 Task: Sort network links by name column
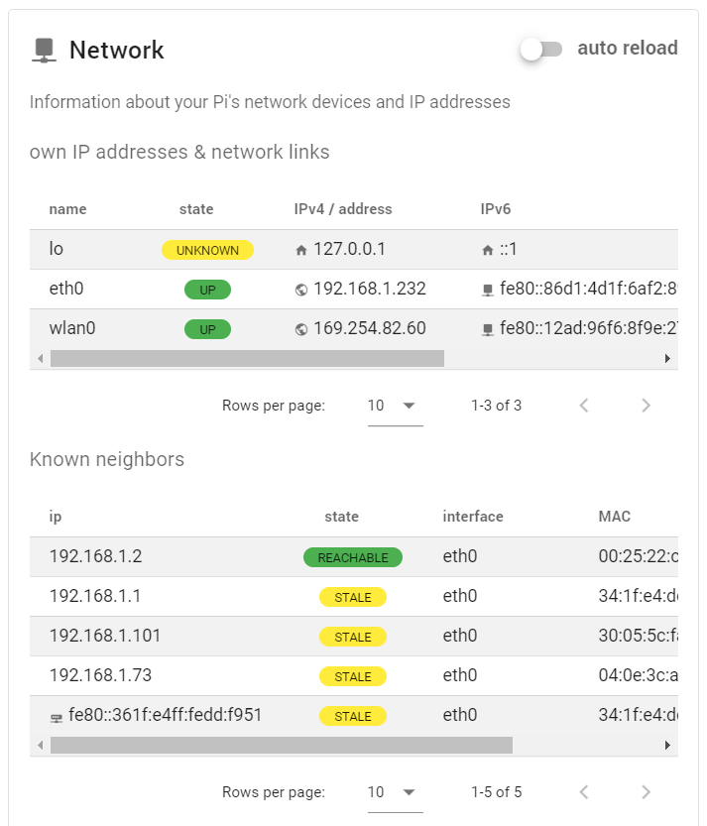coord(67,209)
